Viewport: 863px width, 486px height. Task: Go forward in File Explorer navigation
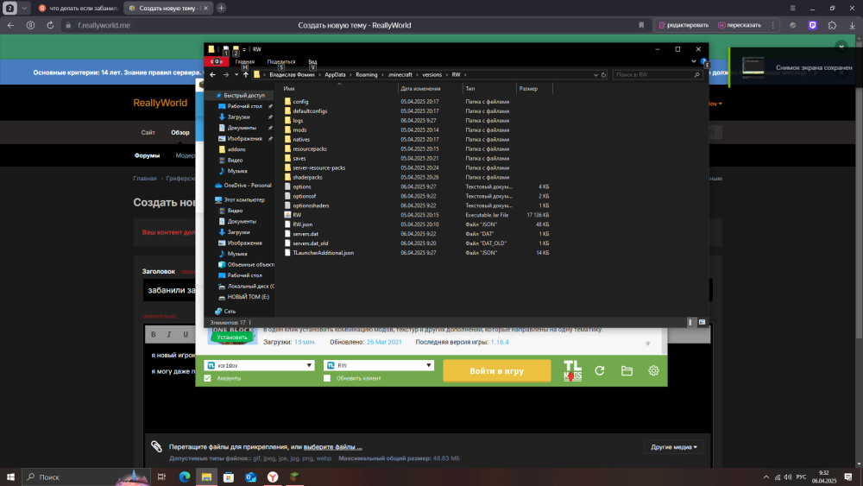click(225, 75)
